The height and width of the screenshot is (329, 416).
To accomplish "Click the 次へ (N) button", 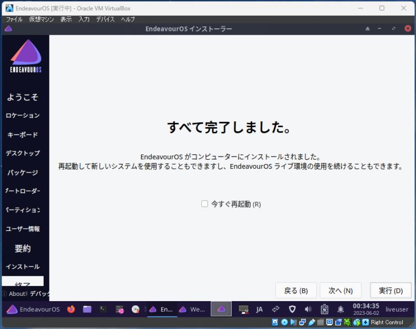I will pyautogui.click(x=340, y=291).
